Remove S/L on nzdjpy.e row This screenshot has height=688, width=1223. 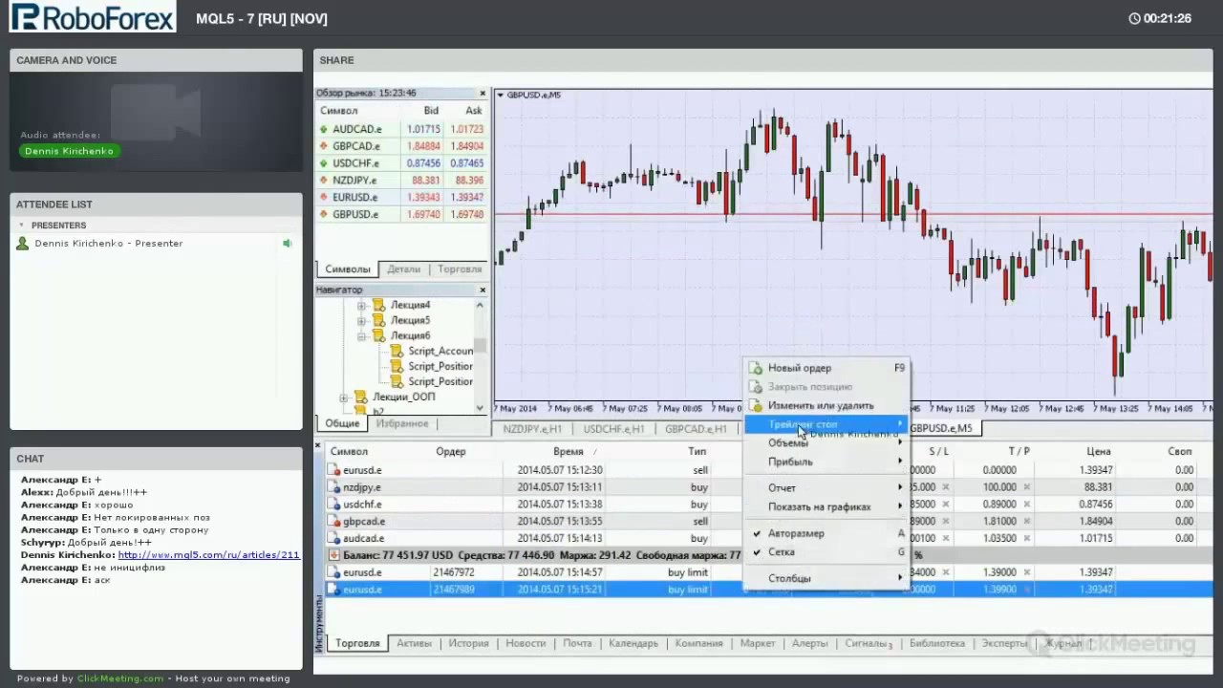[x=946, y=487]
